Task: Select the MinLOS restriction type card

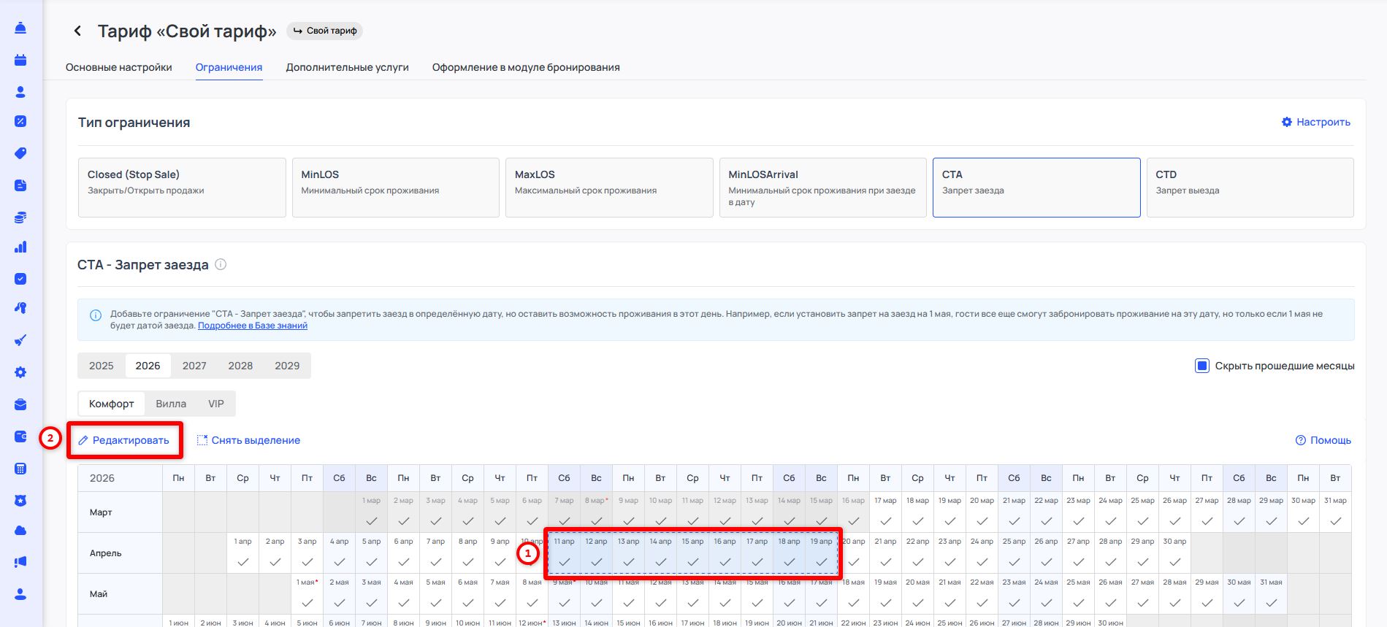Action: click(395, 188)
